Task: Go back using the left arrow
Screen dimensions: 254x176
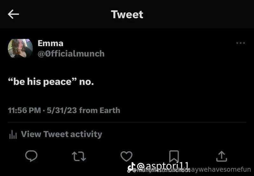Action: 13,14
